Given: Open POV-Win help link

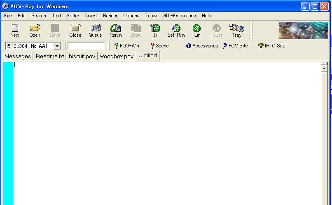Looking at the screenshot, I should [126, 46].
